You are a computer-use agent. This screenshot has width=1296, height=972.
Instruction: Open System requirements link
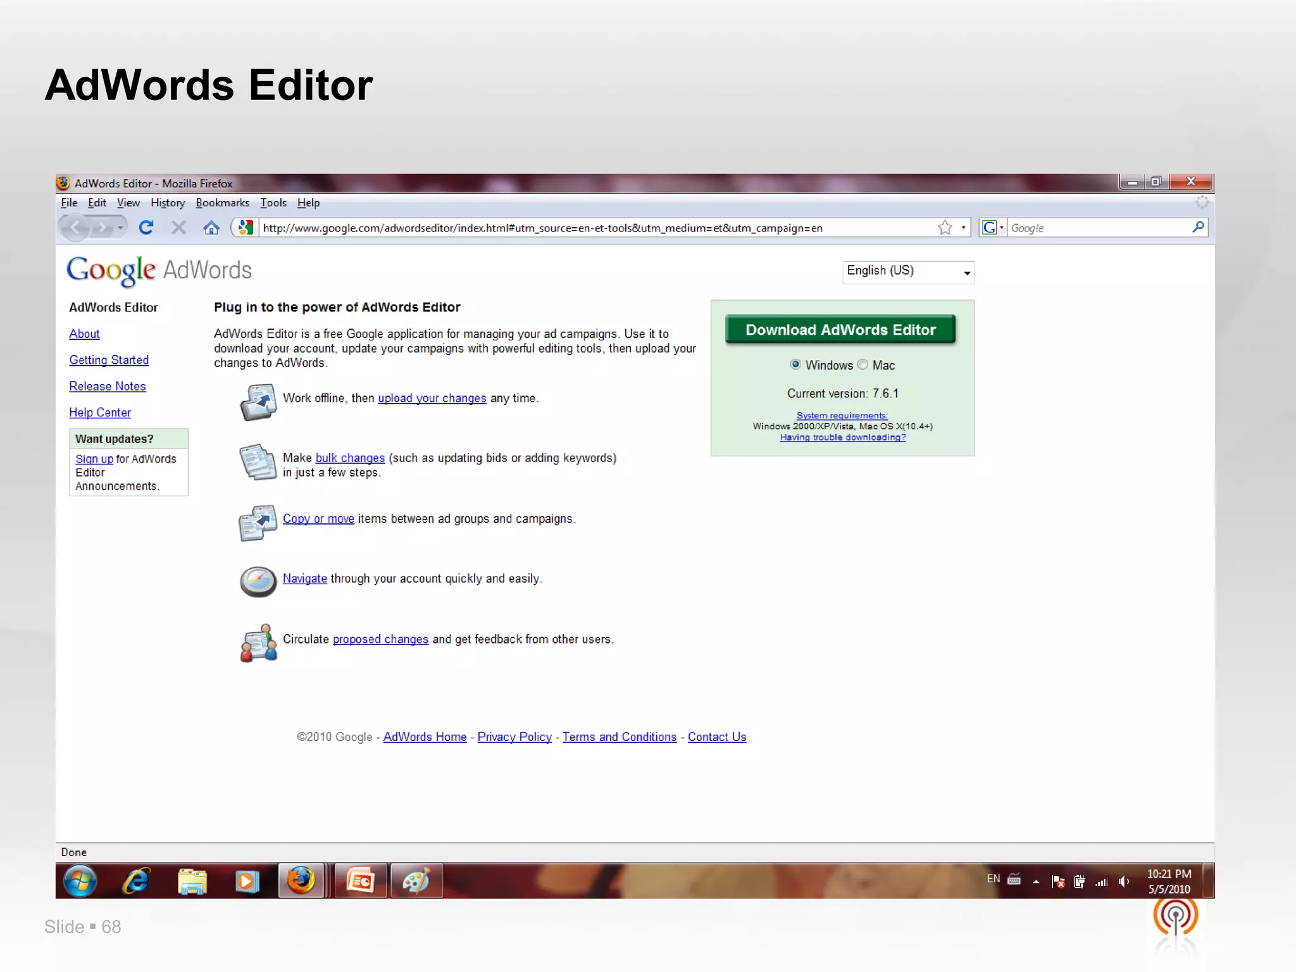click(842, 416)
